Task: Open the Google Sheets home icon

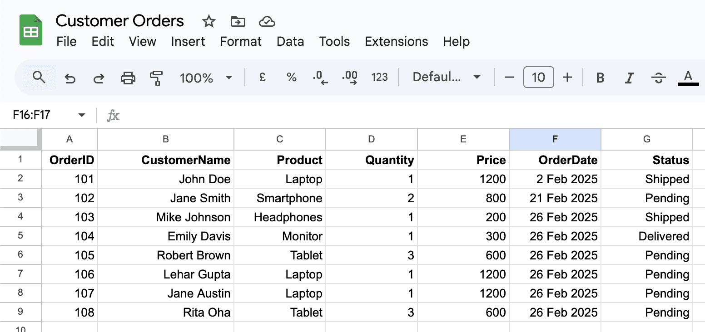Action: [31, 30]
